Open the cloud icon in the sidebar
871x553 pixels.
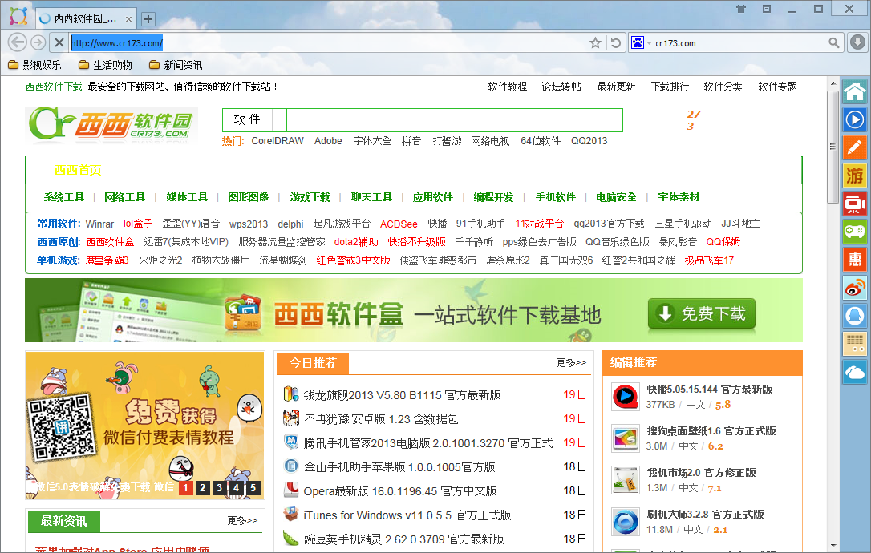tap(855, 372)
